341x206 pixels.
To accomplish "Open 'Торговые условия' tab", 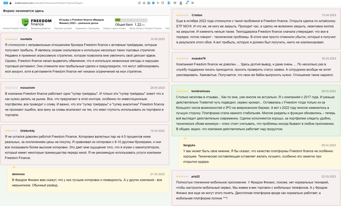I will (x=63, y=28).
